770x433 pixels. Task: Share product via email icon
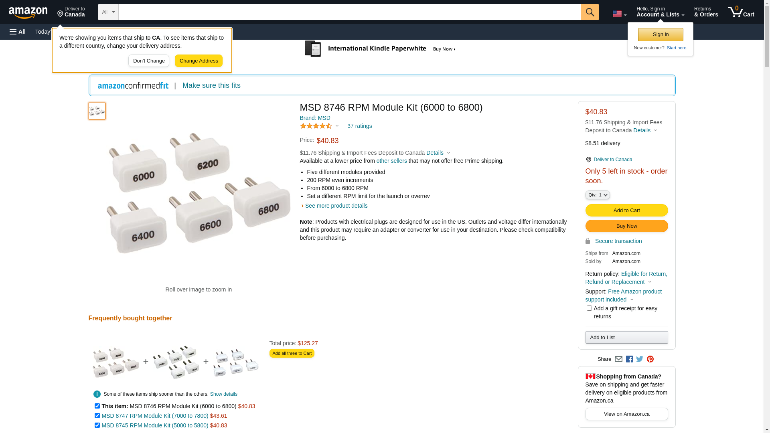click(x=618, y=359)
